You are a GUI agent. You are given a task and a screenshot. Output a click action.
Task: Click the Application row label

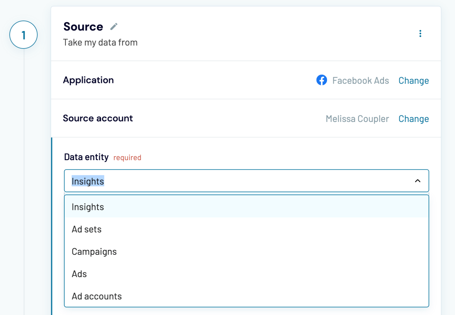coord(88,80)
